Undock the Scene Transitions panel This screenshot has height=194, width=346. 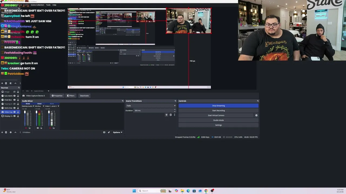pos(175,101)
